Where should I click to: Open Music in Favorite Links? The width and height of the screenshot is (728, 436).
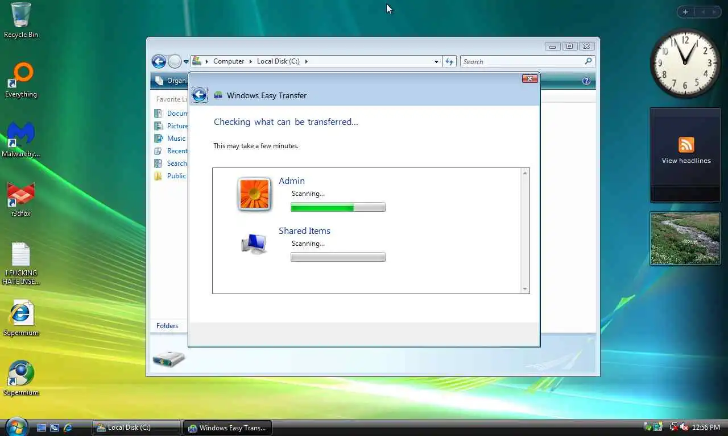pos(170,139)
